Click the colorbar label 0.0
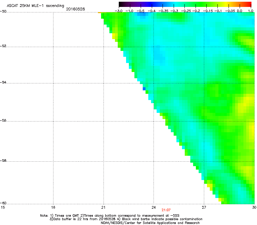 [x=240, y=11]
